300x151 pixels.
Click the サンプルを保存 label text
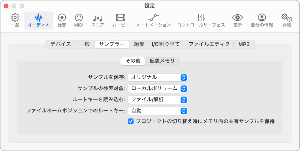pyautogui.click(x=107, y=77)
